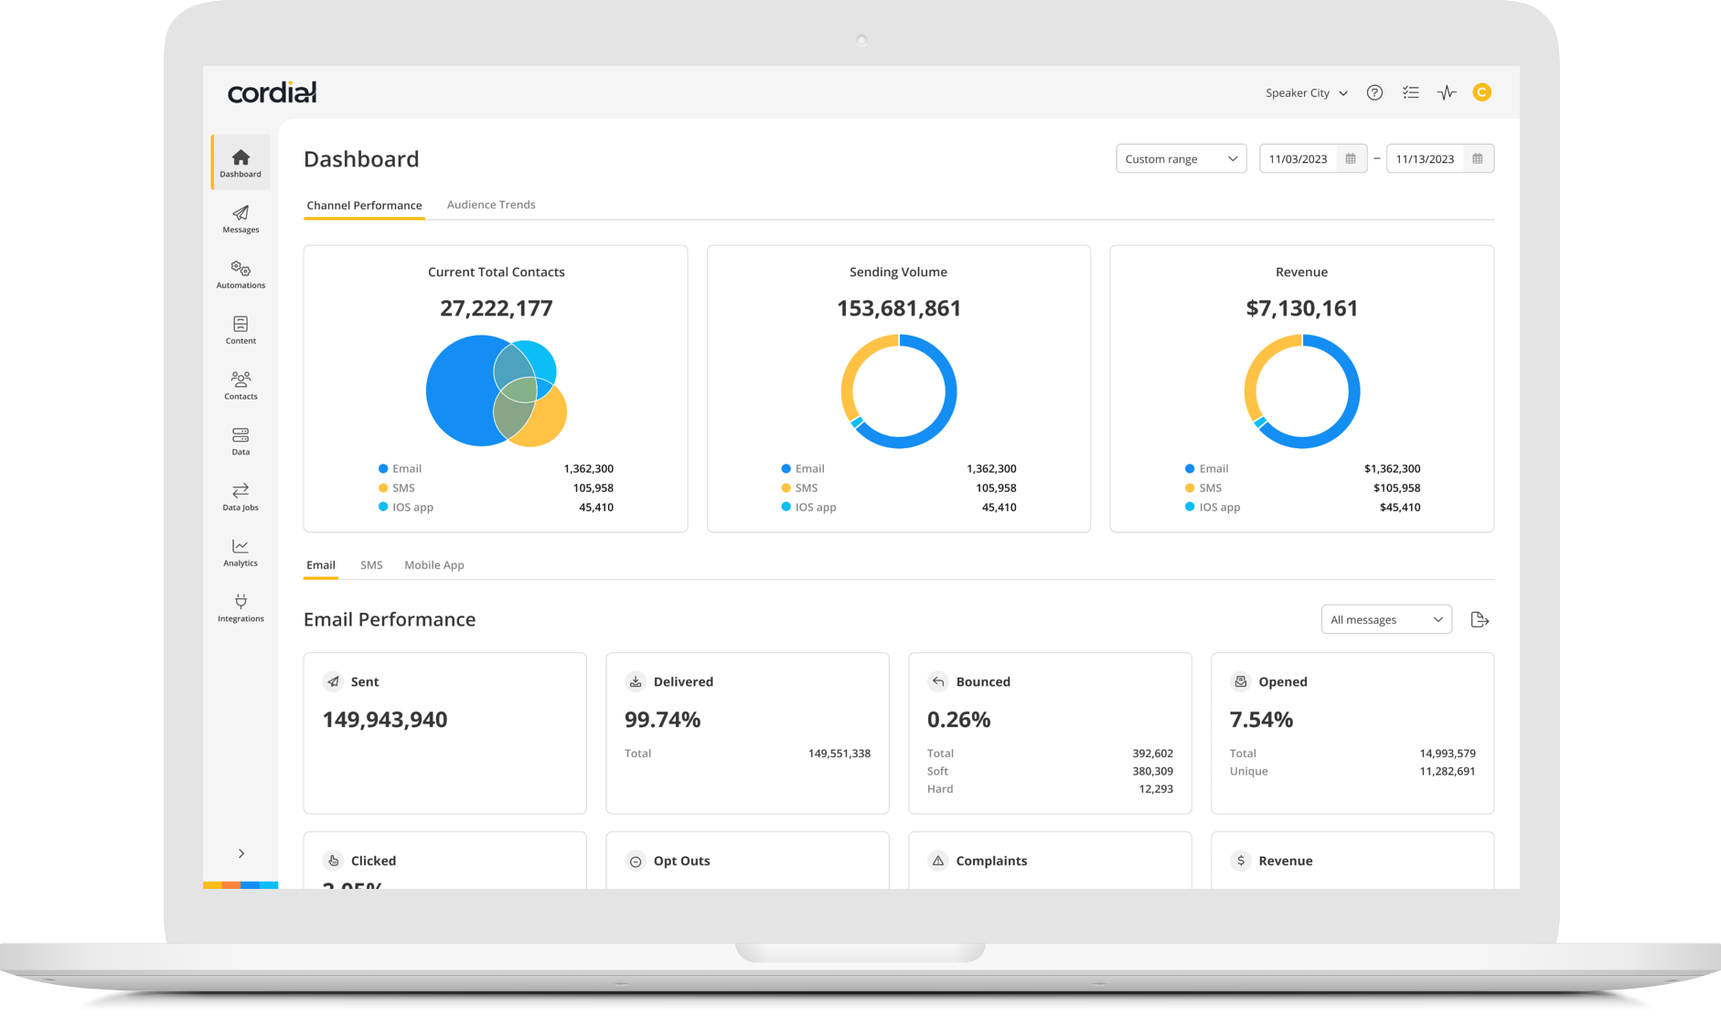Viewport: 1721px width, 1017px height.
Task: Open the Speaker City account switcher
Action: [1306, 91]
